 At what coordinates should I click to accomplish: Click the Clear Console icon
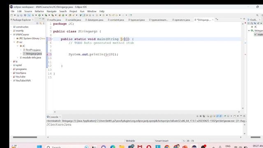point(208,116)
